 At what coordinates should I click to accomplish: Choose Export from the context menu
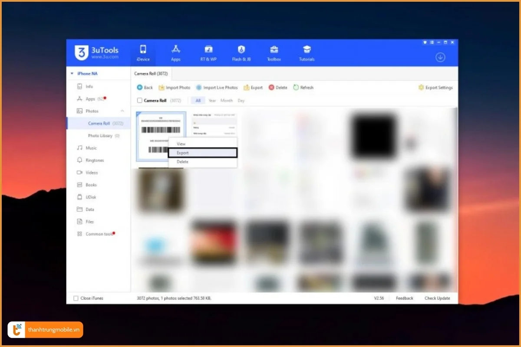tap(182, 153)
